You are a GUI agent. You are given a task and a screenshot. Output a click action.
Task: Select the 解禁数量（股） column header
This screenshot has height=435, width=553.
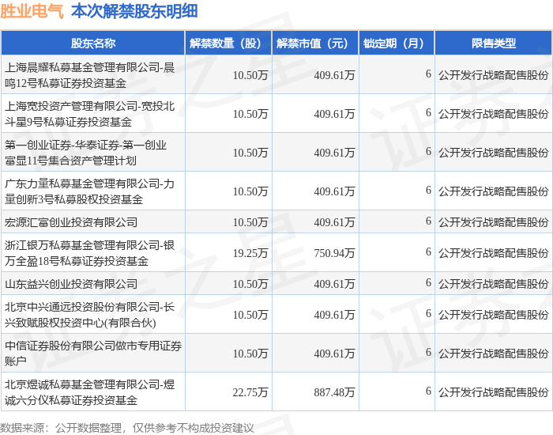pos(228,43)
